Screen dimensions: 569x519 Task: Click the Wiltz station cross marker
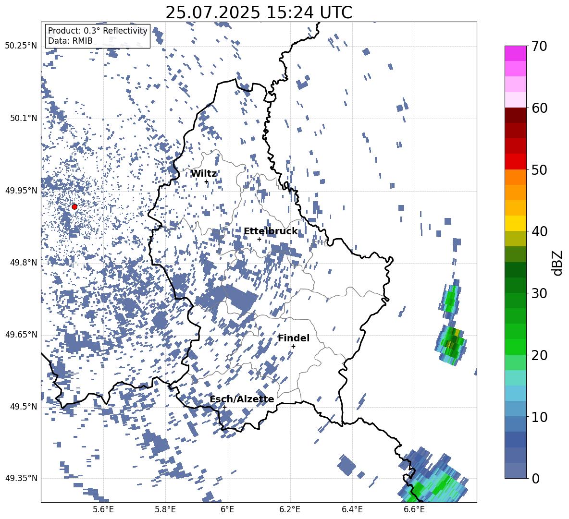[x=207, y=181]
